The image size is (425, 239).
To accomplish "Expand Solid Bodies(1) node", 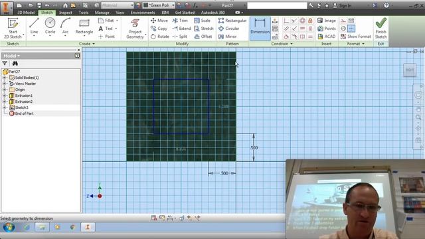I will 5,78.
